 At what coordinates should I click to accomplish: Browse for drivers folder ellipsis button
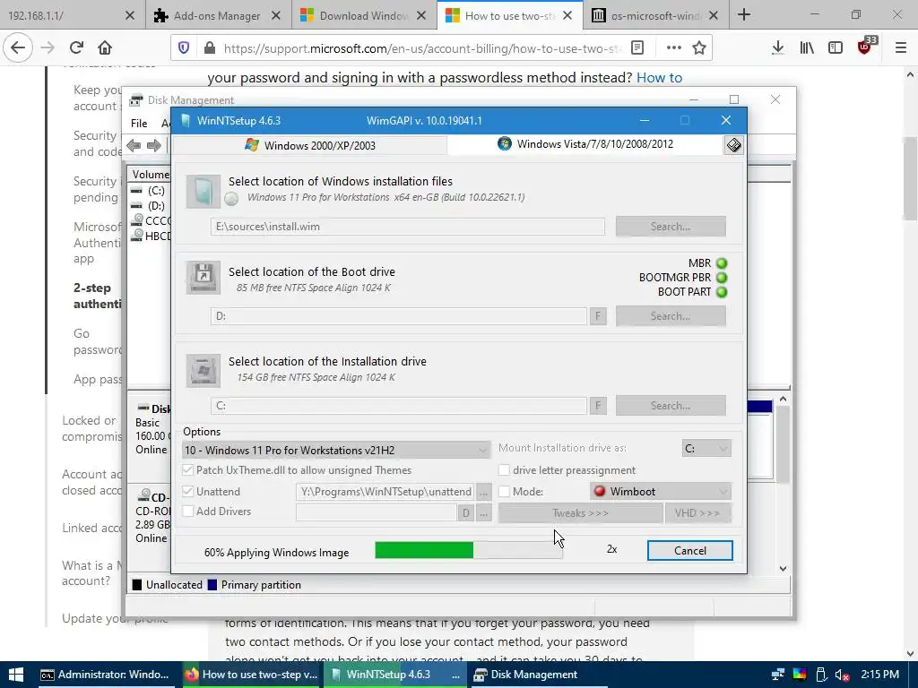[483, 513]
